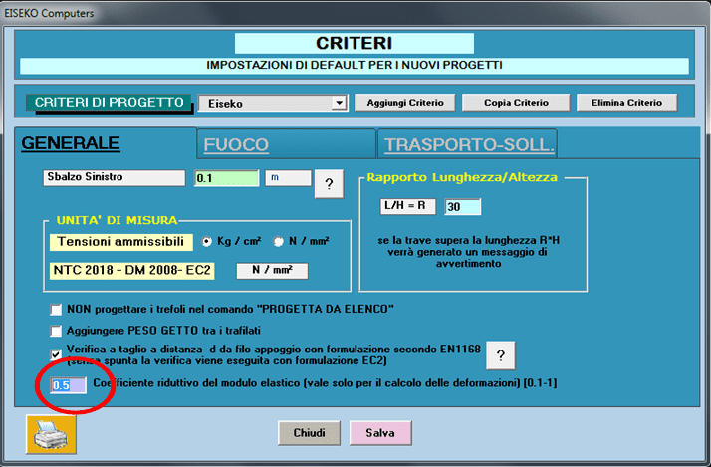Click elastic modulus coefficient field 0.5
This screenshot has height=467, width=711.
coord(68,385)
